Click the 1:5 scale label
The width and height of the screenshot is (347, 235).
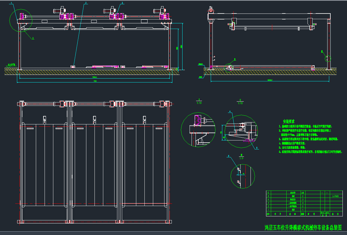point(241,158)
